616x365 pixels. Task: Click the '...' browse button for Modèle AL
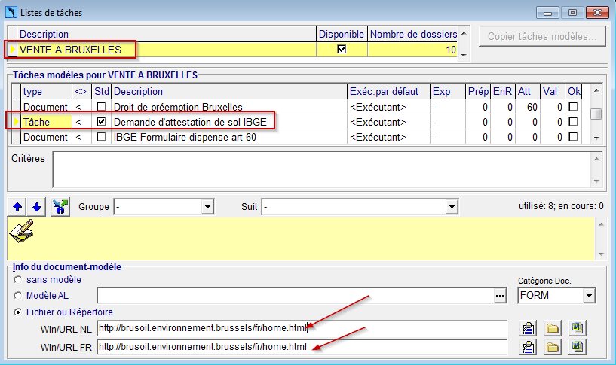click(x=500, y=296)
